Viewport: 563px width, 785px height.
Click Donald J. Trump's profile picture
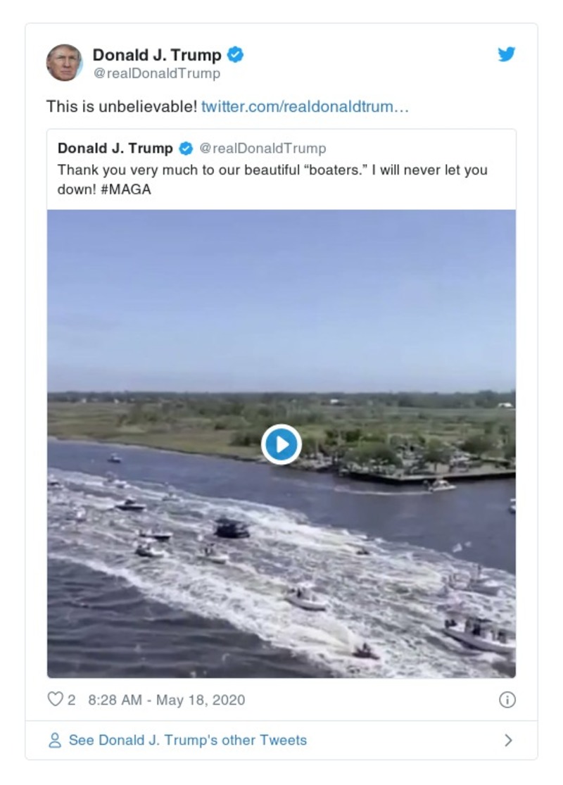pos(65,60)
